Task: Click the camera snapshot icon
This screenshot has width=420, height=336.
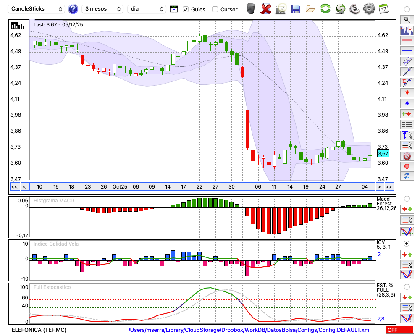Action: [x=281, y=9]
